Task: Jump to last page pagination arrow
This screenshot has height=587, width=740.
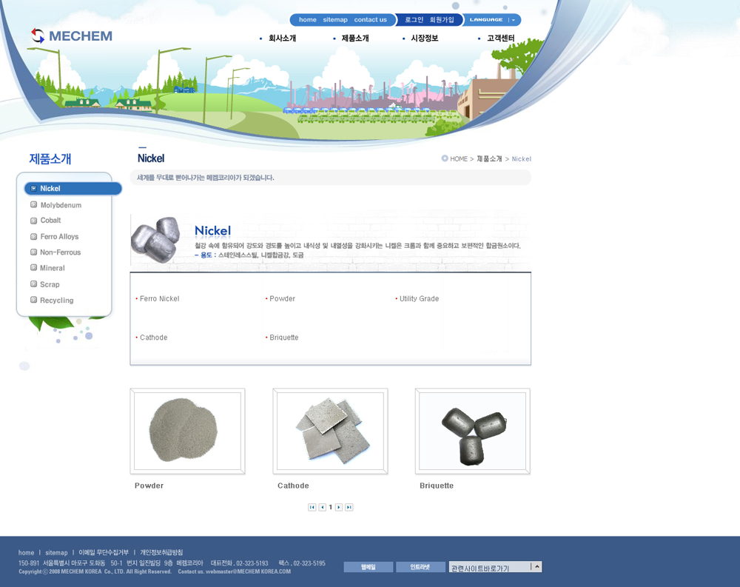Action: [349, 507]
